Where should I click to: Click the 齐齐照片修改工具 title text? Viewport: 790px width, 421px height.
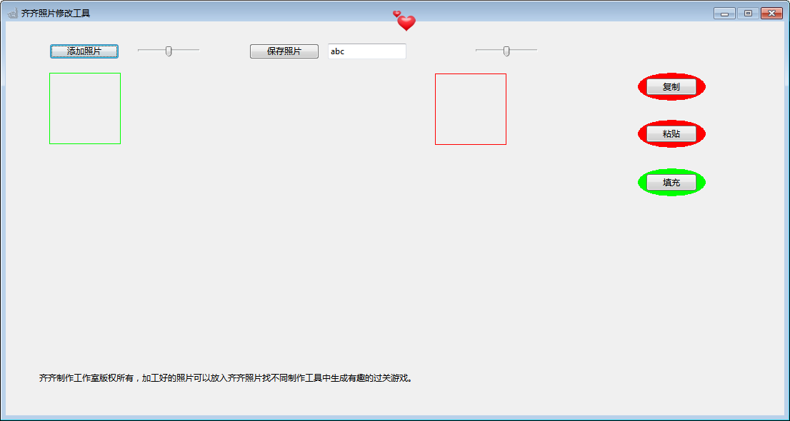56,14
